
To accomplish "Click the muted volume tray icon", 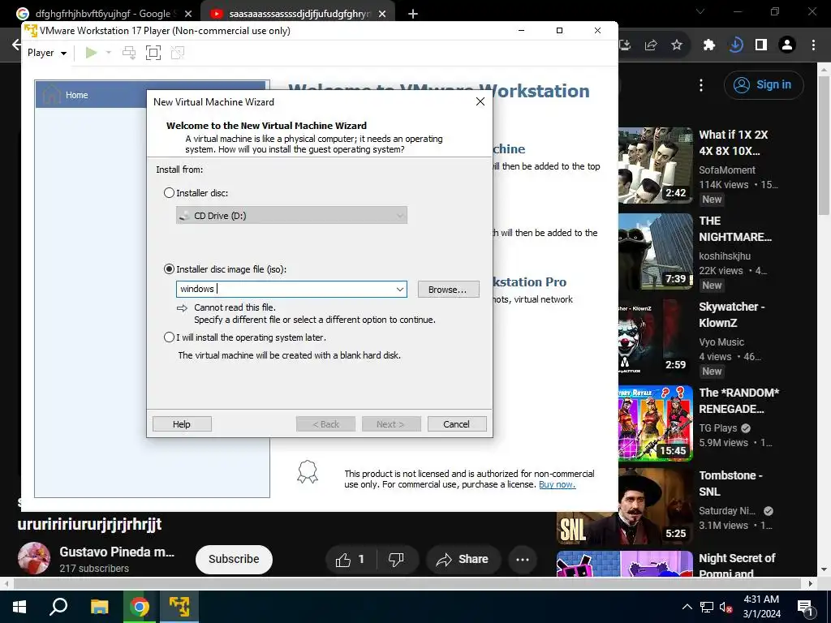I will [x=726, y=607].
